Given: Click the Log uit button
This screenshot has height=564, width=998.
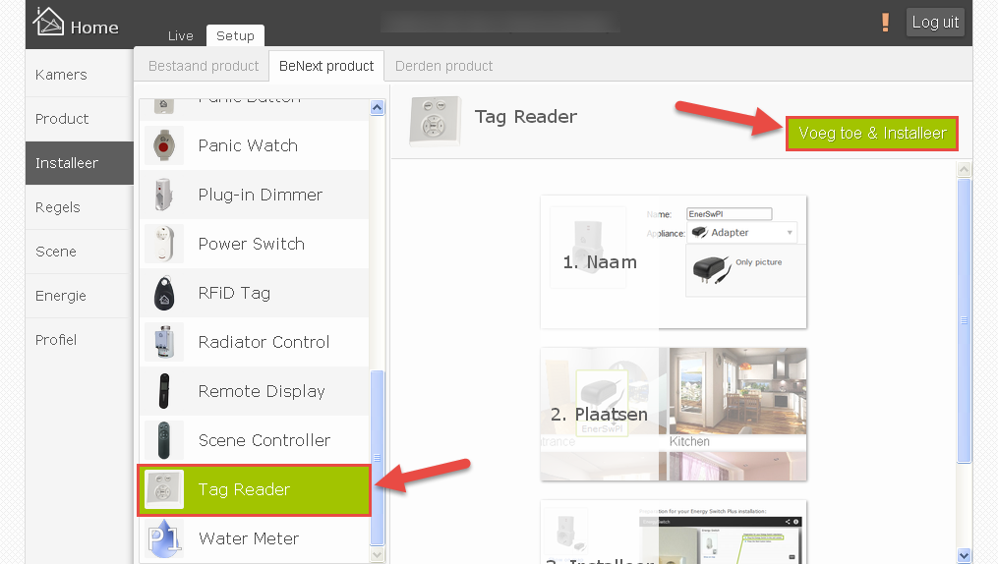Looking at the screenshot, I should tap(935, 23).
